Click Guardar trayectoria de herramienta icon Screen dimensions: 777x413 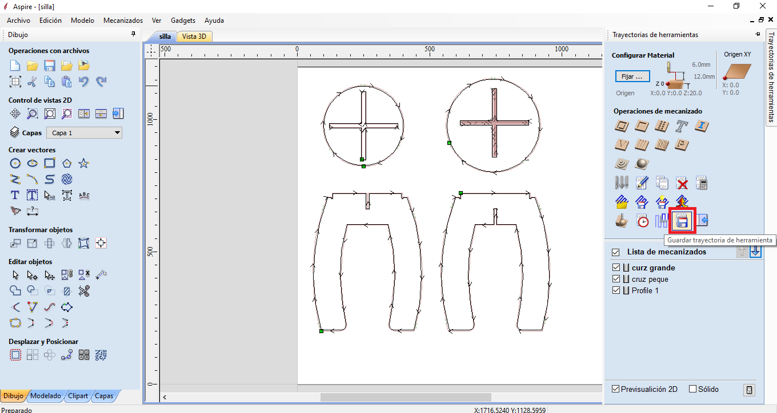(682, 221)
